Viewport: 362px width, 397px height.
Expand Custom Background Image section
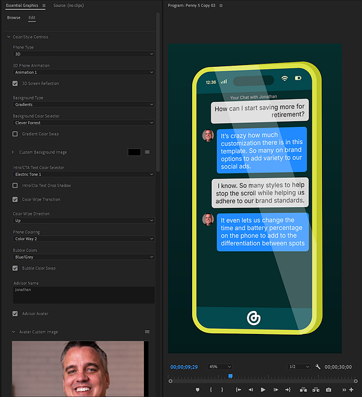click(13, 152)
